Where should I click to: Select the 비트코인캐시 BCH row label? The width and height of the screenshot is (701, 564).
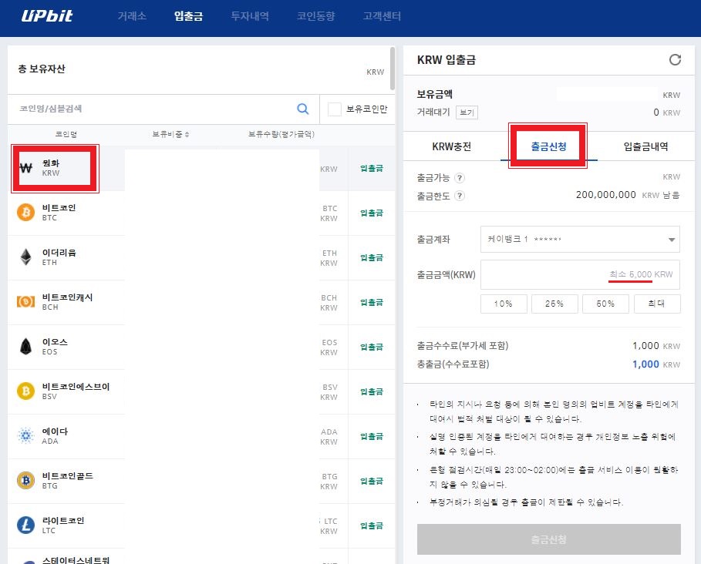(x=68, y=302)
